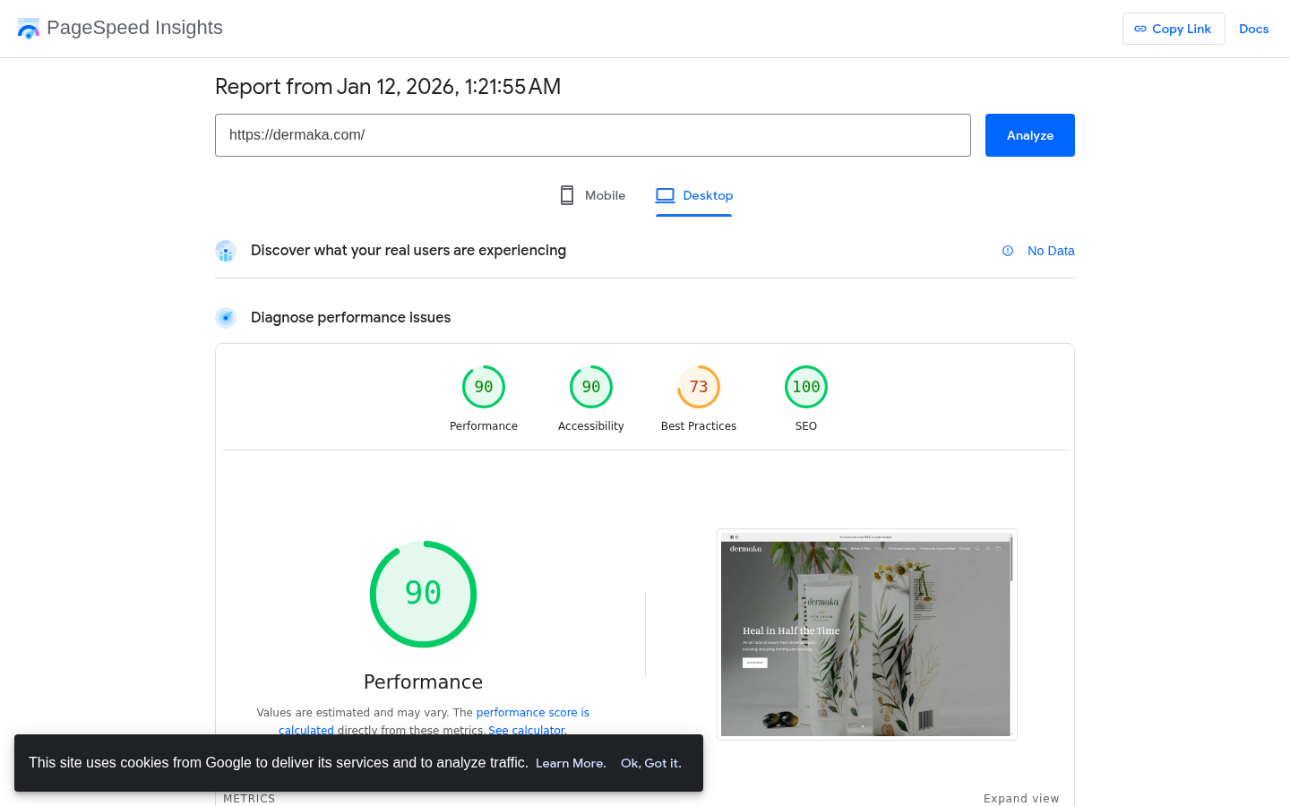Click the chain link icon inside Copy Link button
The width and height of the screenshot is (1290, 806).
pos(1140,29)
